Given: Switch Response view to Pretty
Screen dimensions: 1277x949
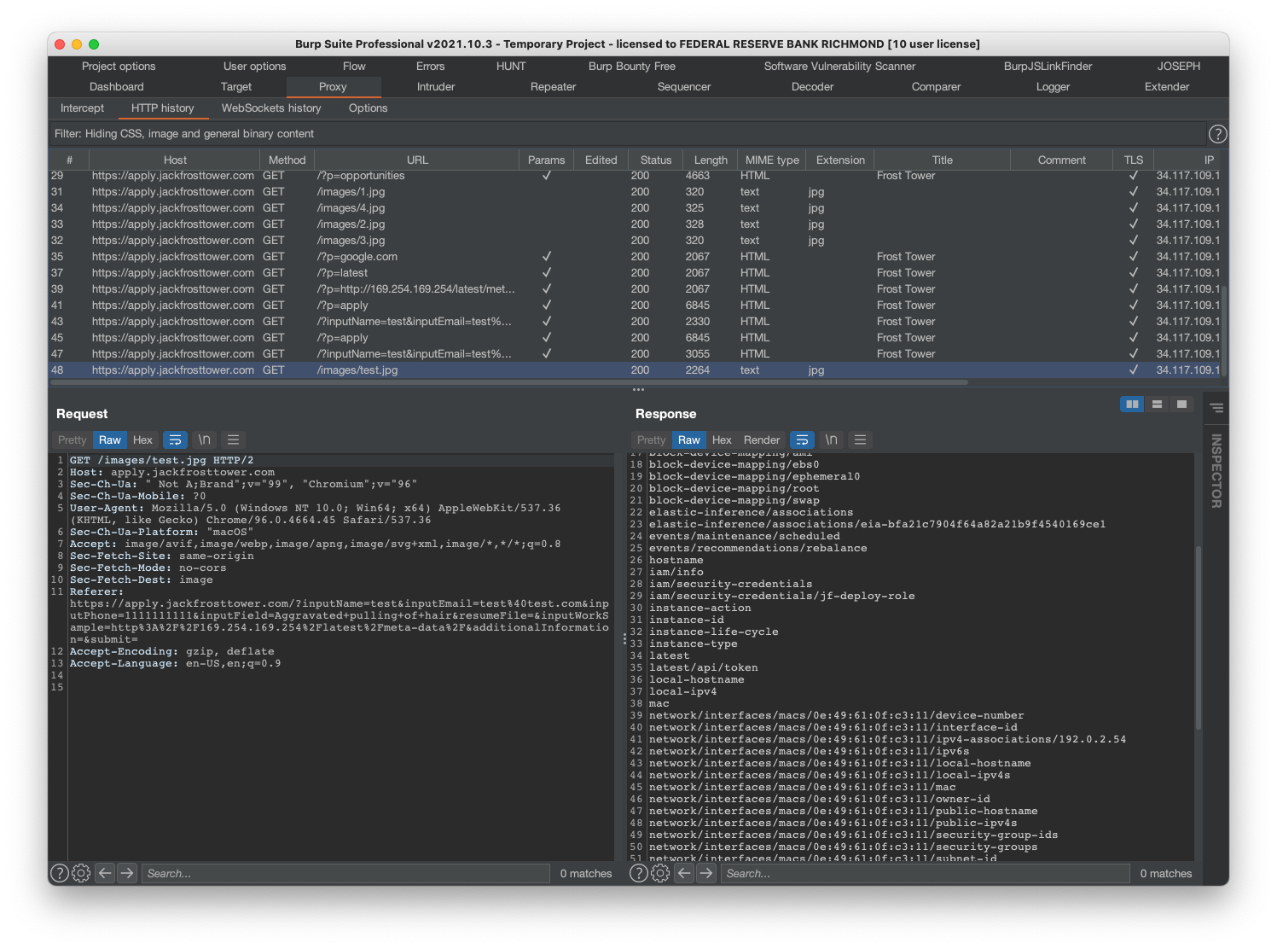Looking at the screenshot, I should pyautogui.click(x=652, y=440).
